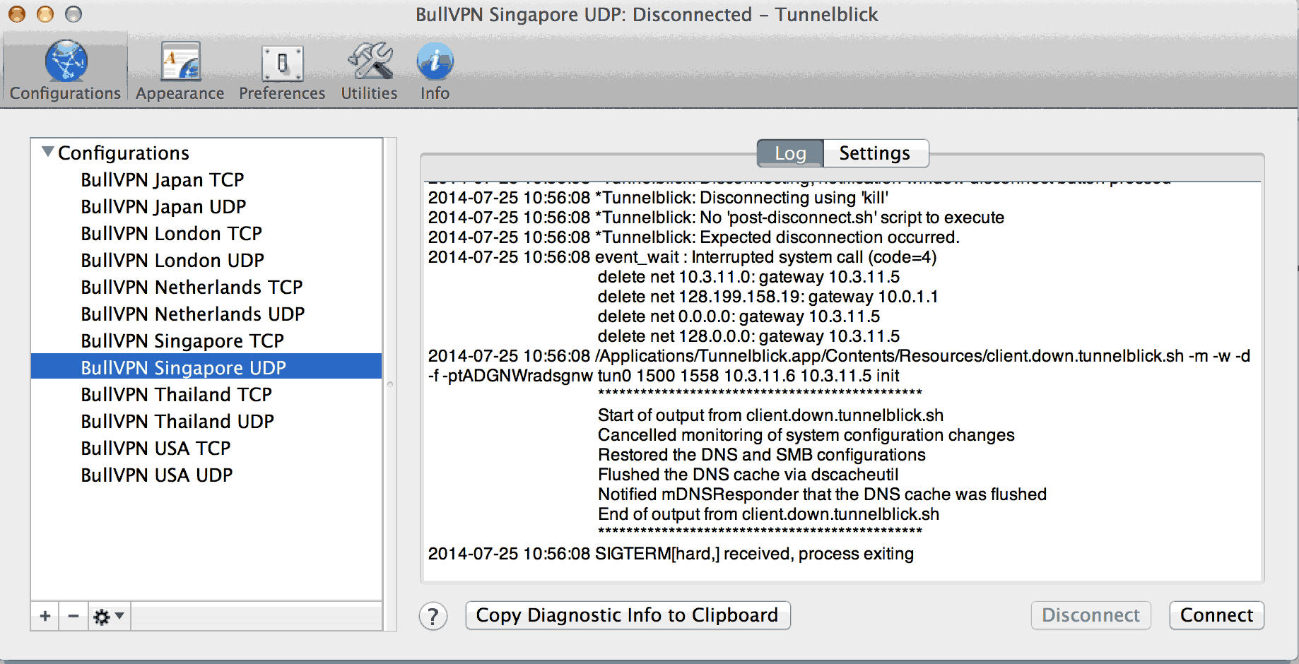Click the yellow minimize window button
This screenshot has width=1299, height=664.
(x=45, y=14)
